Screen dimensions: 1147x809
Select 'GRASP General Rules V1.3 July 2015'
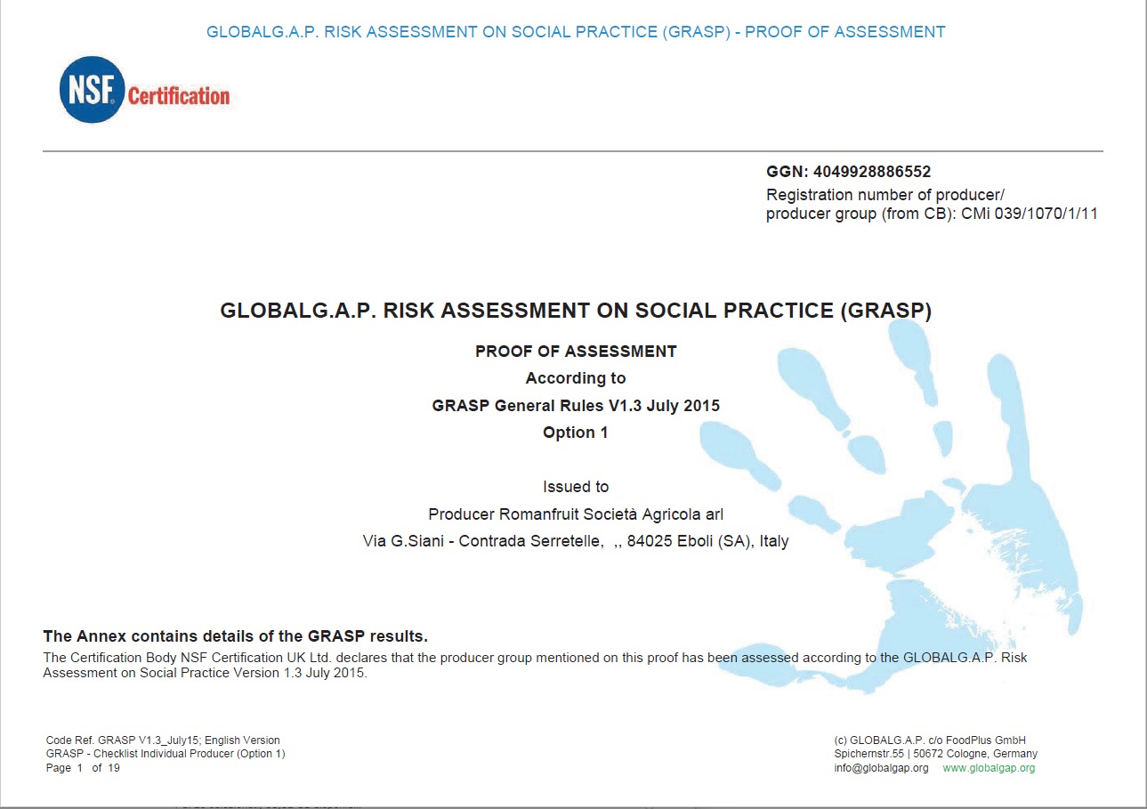(576, 406)
